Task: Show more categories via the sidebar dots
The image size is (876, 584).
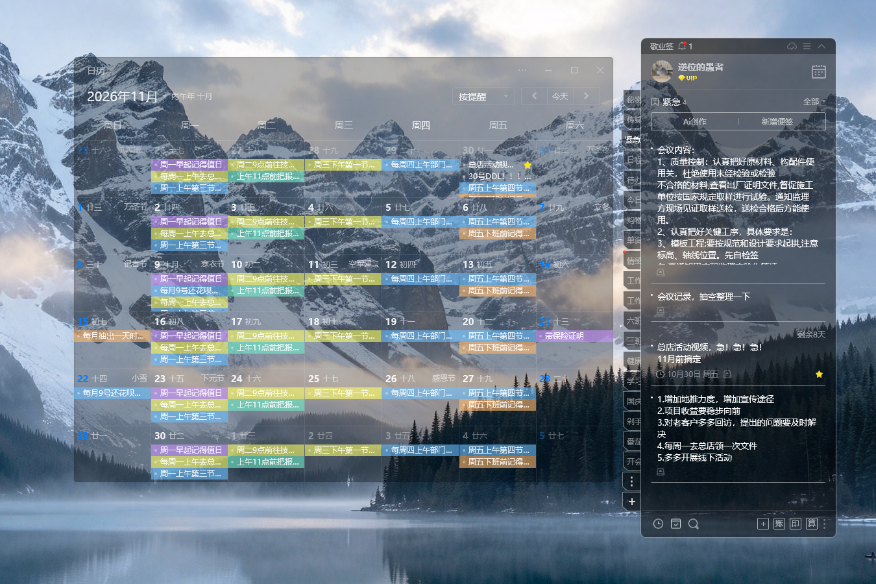Action: click(631, 481)
